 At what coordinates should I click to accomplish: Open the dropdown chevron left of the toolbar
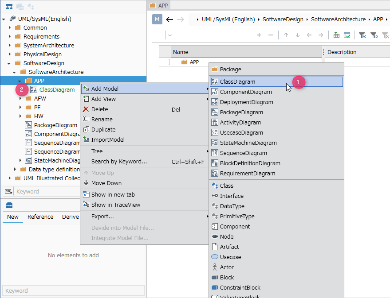[170, 35]
